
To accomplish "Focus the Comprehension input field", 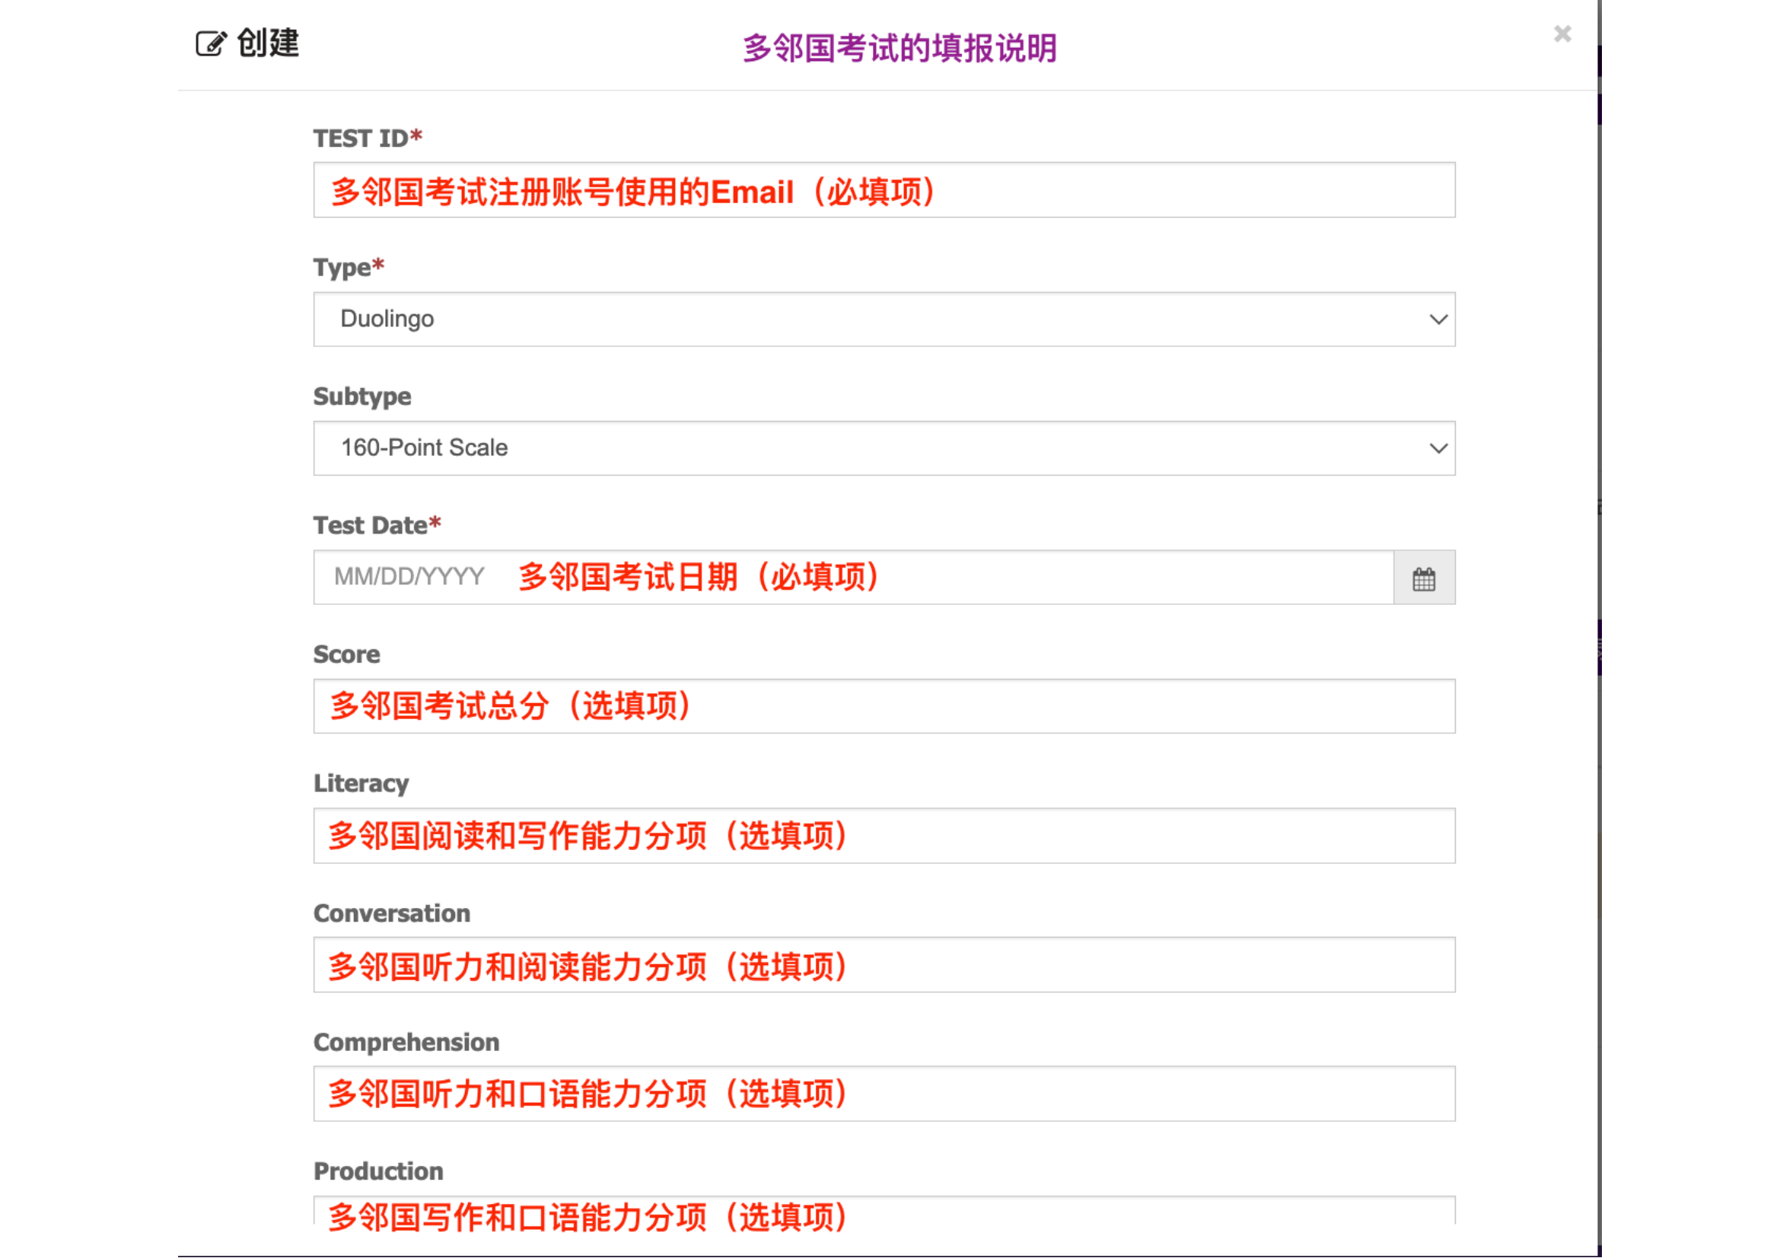I will pyautogui.click(x=884, y=1094).
